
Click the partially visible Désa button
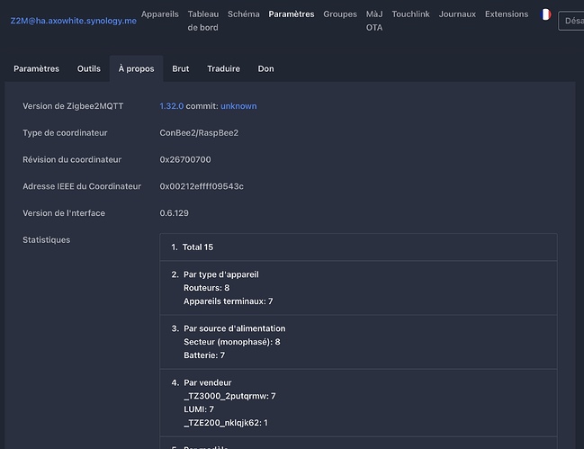point(571,21)
